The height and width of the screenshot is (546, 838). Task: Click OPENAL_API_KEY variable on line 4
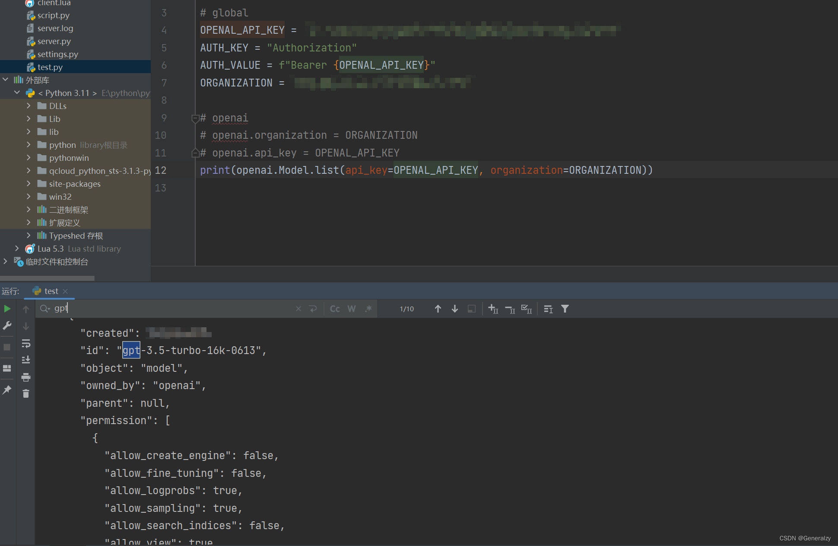click(x=242, y=30)
